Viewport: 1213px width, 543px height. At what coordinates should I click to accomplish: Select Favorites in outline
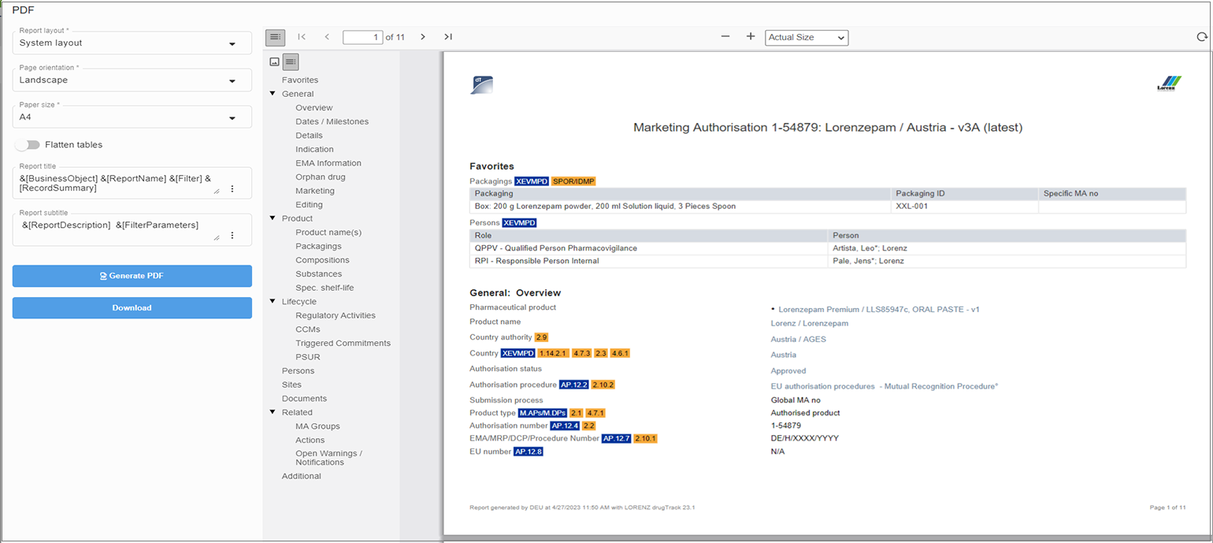(x=300, y=80)
